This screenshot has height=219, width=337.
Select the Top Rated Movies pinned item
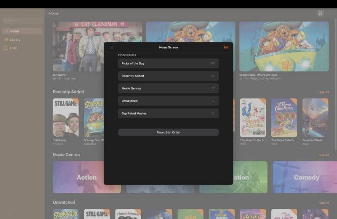point(168,113)
